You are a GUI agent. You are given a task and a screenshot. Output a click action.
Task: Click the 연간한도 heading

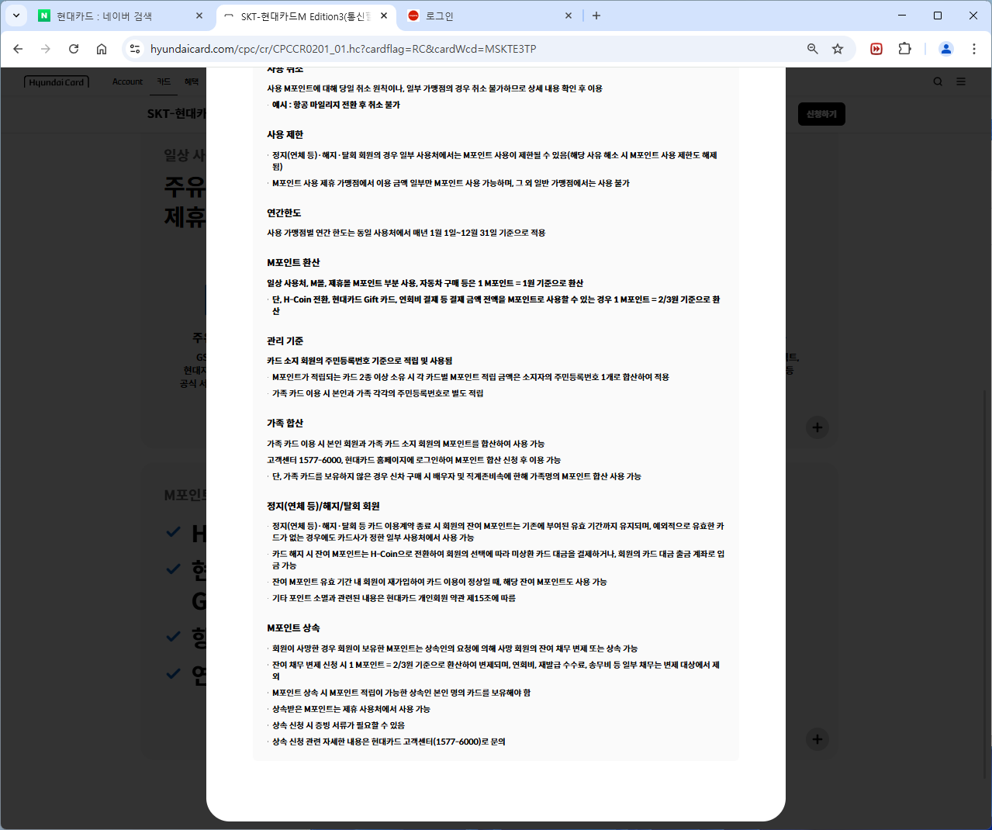point(284,213)
